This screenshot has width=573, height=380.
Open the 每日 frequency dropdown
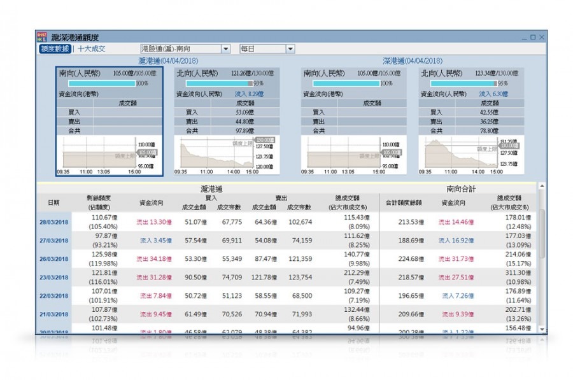(x=290, y=49)
